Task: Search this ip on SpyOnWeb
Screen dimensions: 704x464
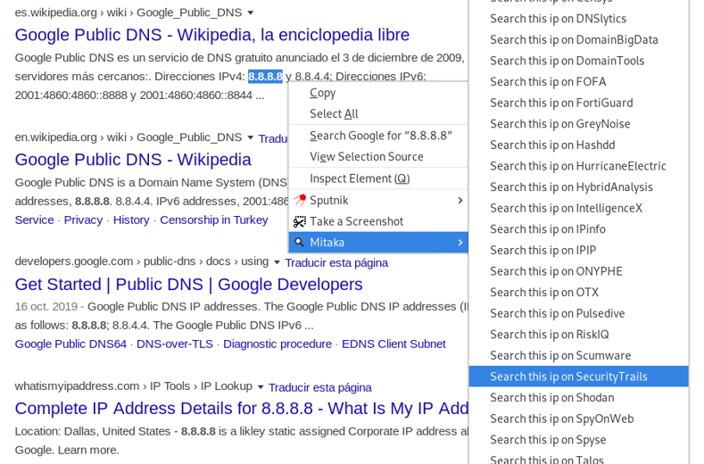Action: (x=579, y=418)
